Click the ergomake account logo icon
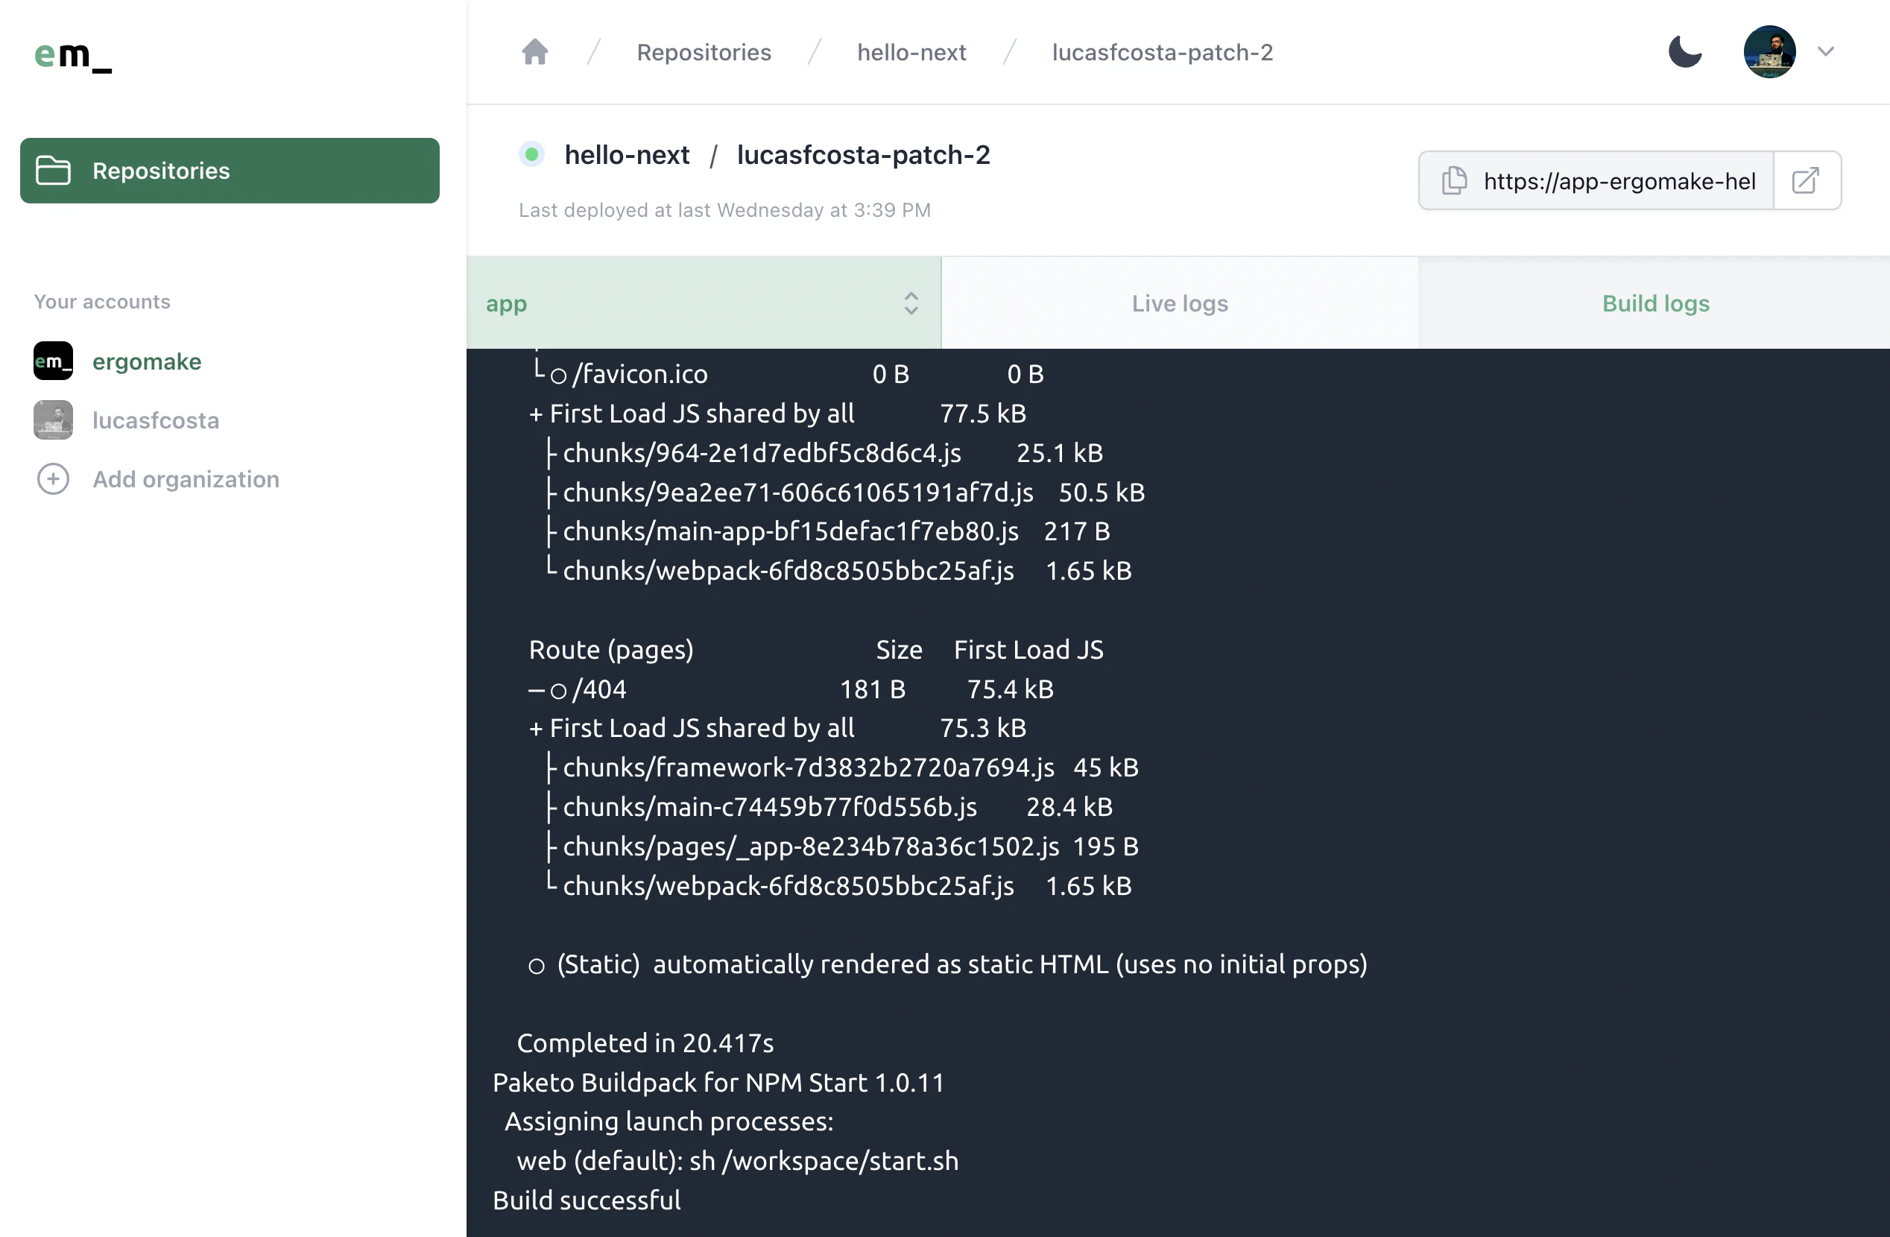Screen dimensions: 1890x1237 tap(53, 361)
